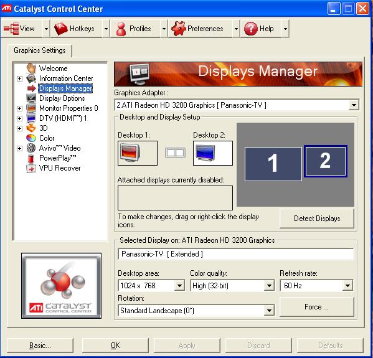Viewport: 373px width, 358px height.
Task: Expand the Information Center tree node
Action: point(20,78)
